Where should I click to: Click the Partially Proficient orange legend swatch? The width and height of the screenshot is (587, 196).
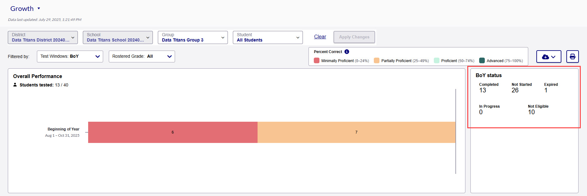tap(377, 61)
